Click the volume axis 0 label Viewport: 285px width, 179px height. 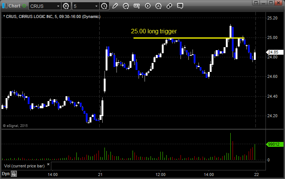point(269,160)
